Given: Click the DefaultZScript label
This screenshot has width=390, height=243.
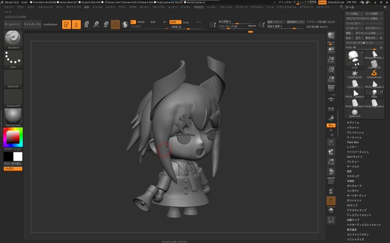Looking at the screenshot, I should tap(336, 2).
